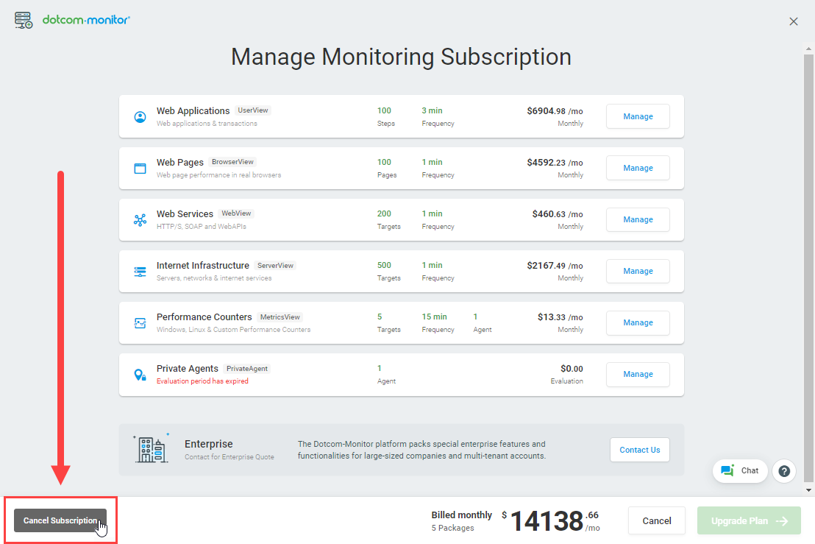Click the $460.63 /mo price

tap(558, 213)
